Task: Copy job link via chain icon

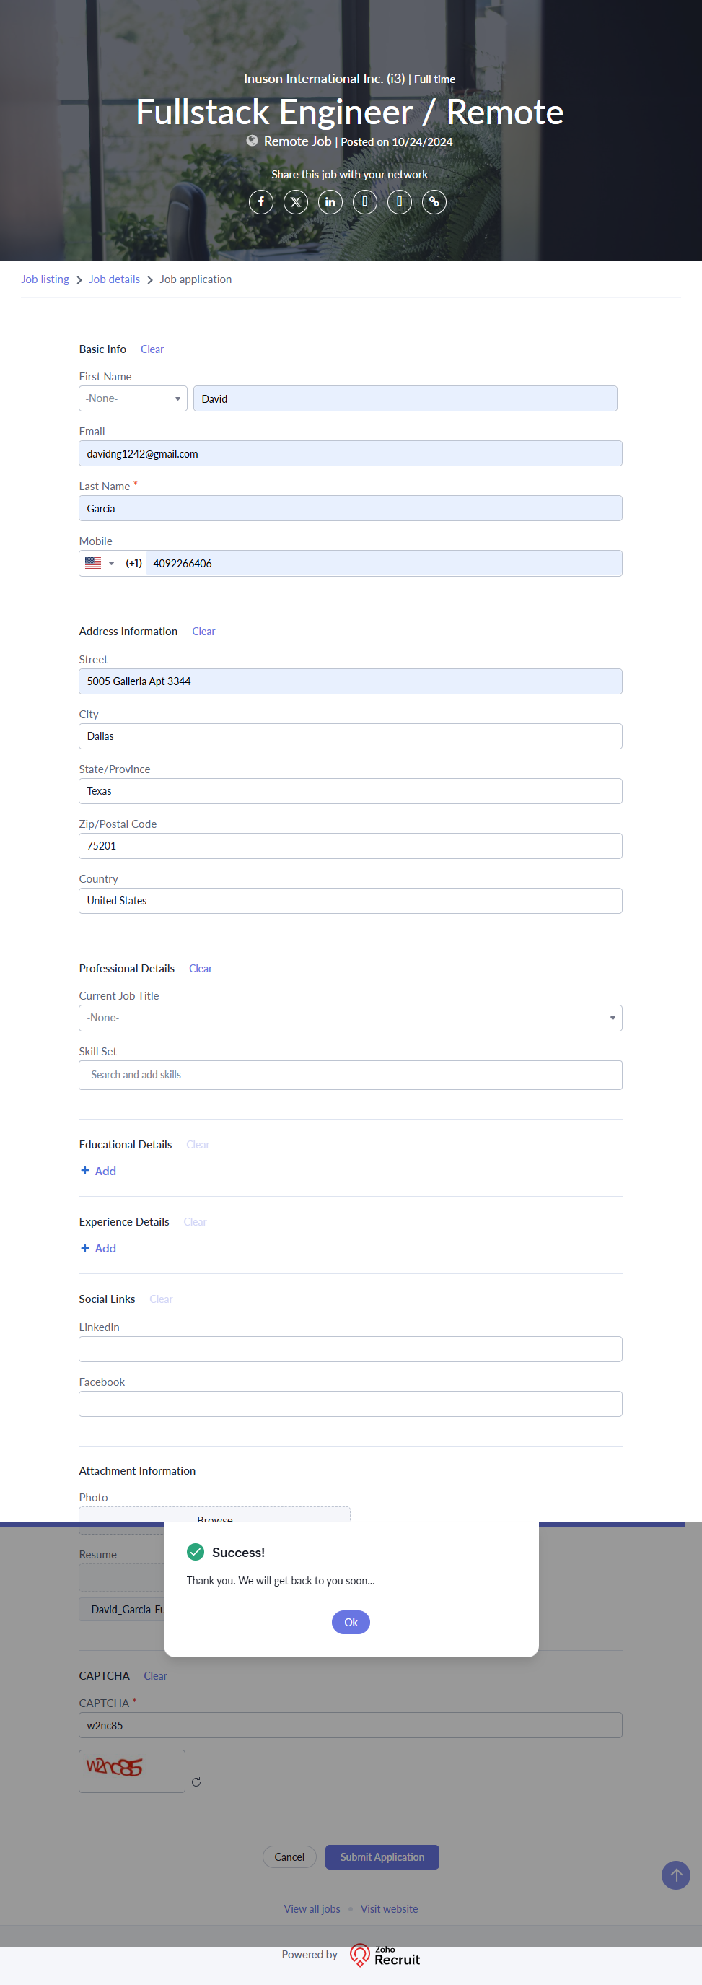Action: 434,202
